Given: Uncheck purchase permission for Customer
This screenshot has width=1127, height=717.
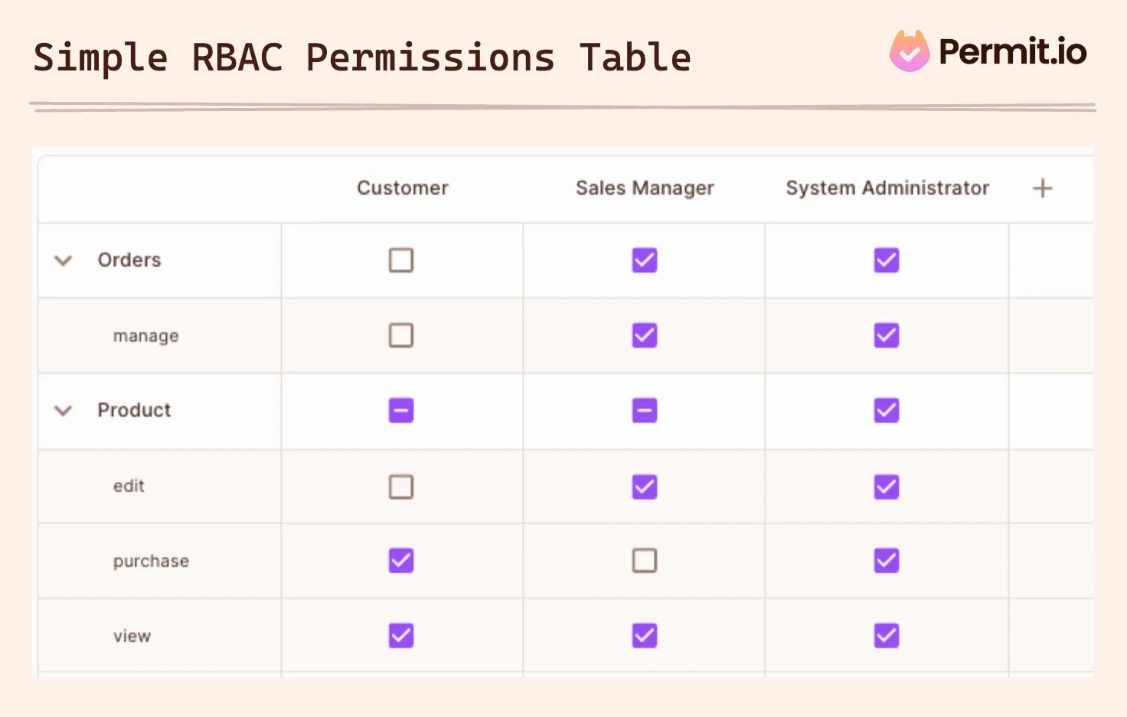Looking at the screenshot, I should pos(401,560).
